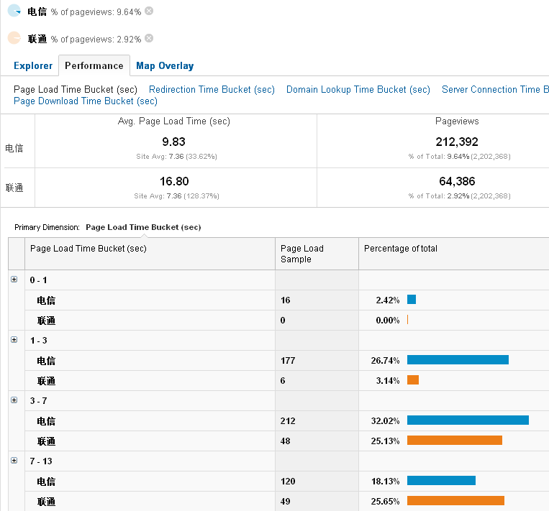The image size is (549, 511).
Task: Click the 电信 blue bar at 2.42%
Action: point(412,300)
